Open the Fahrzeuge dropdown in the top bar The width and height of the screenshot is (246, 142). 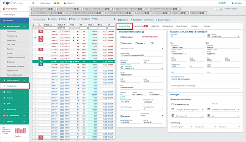coord(45,3)
